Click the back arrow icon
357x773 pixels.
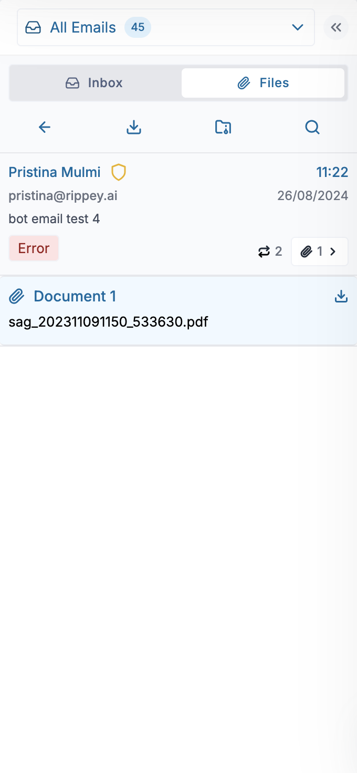pos(45,127)
